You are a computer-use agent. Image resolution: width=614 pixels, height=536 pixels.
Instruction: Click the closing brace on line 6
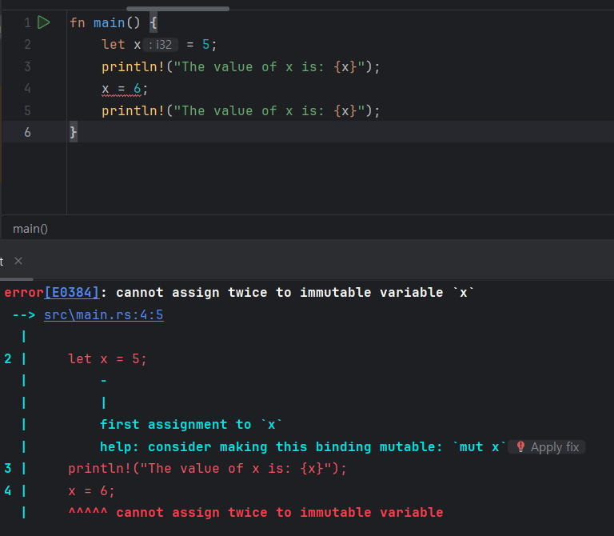point(74,133)
